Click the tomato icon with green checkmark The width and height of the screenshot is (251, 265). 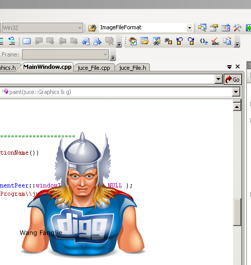(133, 41)
